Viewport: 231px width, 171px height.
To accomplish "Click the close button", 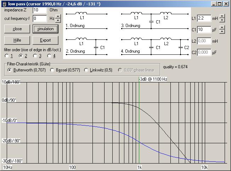I will [x=17, y=29].
